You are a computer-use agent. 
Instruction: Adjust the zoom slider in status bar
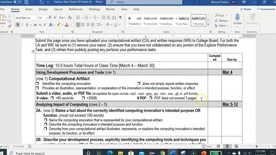[257, 146]
